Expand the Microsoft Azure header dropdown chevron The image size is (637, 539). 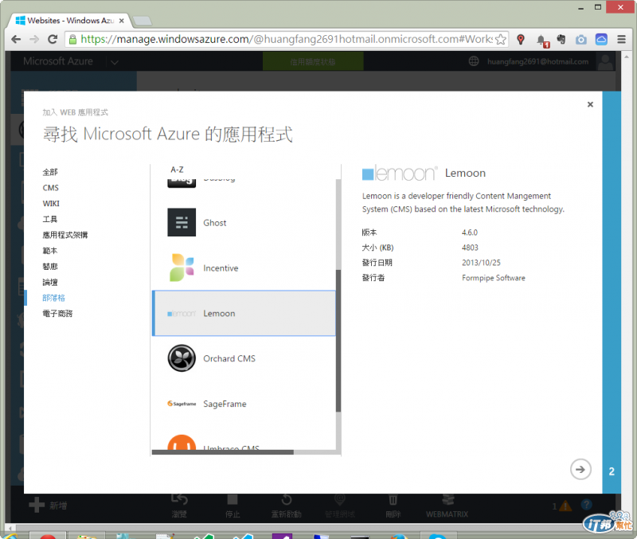pos(115,62)
